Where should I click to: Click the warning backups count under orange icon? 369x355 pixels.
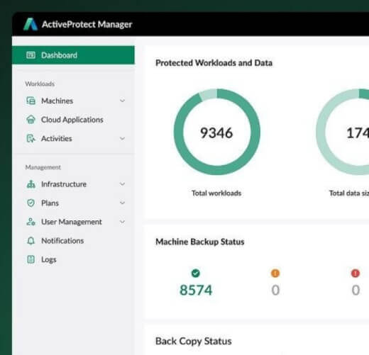(x=275, y=290)
